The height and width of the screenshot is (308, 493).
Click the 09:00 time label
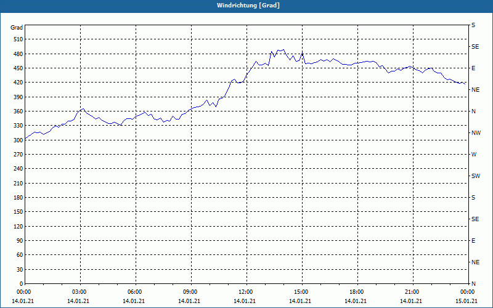click(x=190, y=292)
